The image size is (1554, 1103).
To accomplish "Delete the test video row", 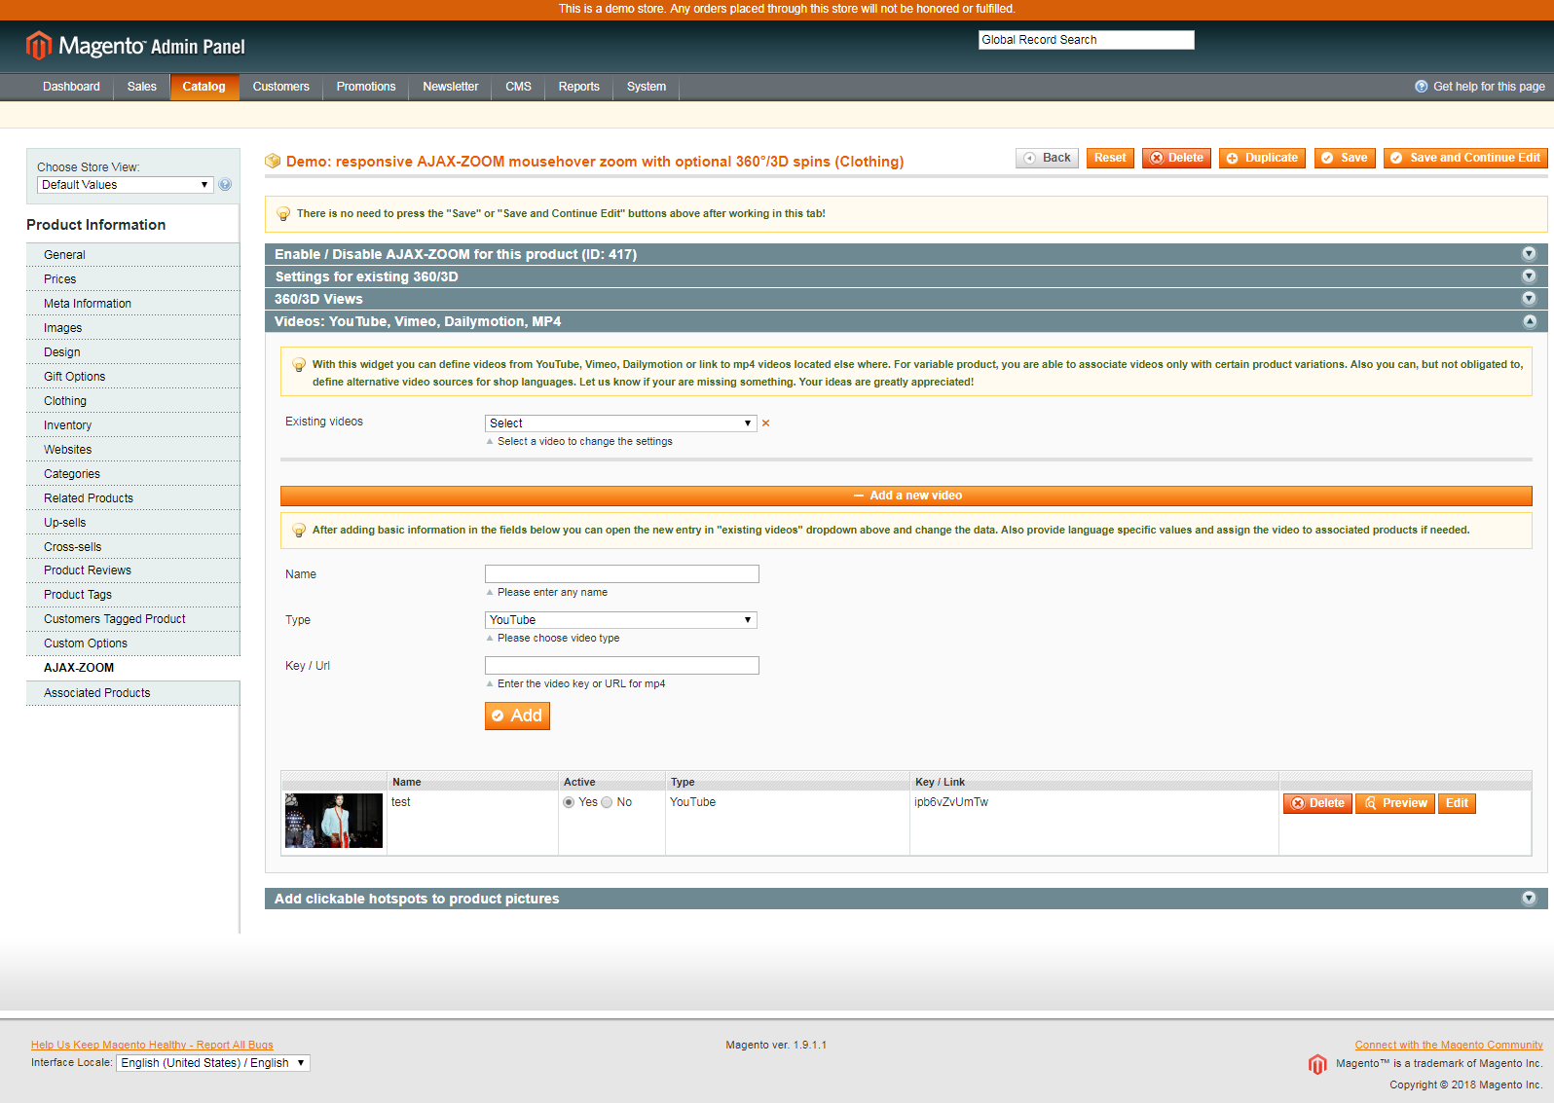I will click(1317, 803).
